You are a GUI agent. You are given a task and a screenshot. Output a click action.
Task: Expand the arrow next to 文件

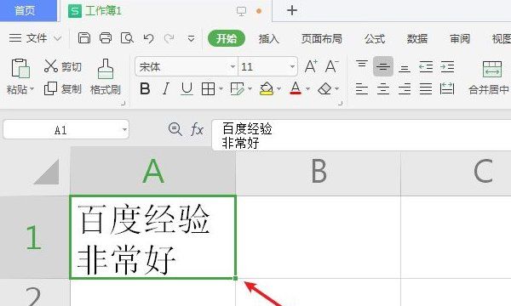click(x=57, y=38)
